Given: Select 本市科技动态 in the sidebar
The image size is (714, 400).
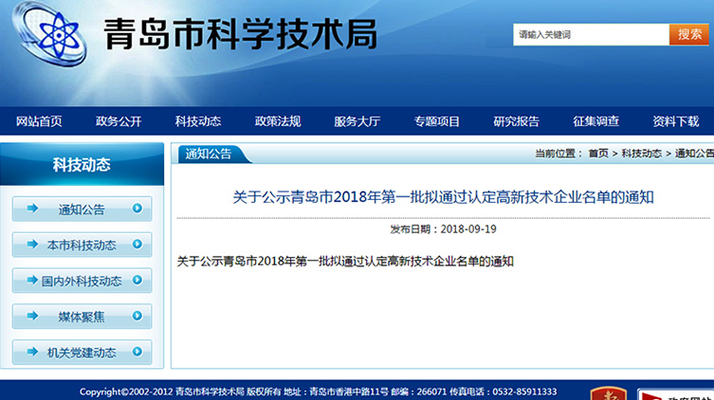Looking at the screenshot, I should coord(82,245).
